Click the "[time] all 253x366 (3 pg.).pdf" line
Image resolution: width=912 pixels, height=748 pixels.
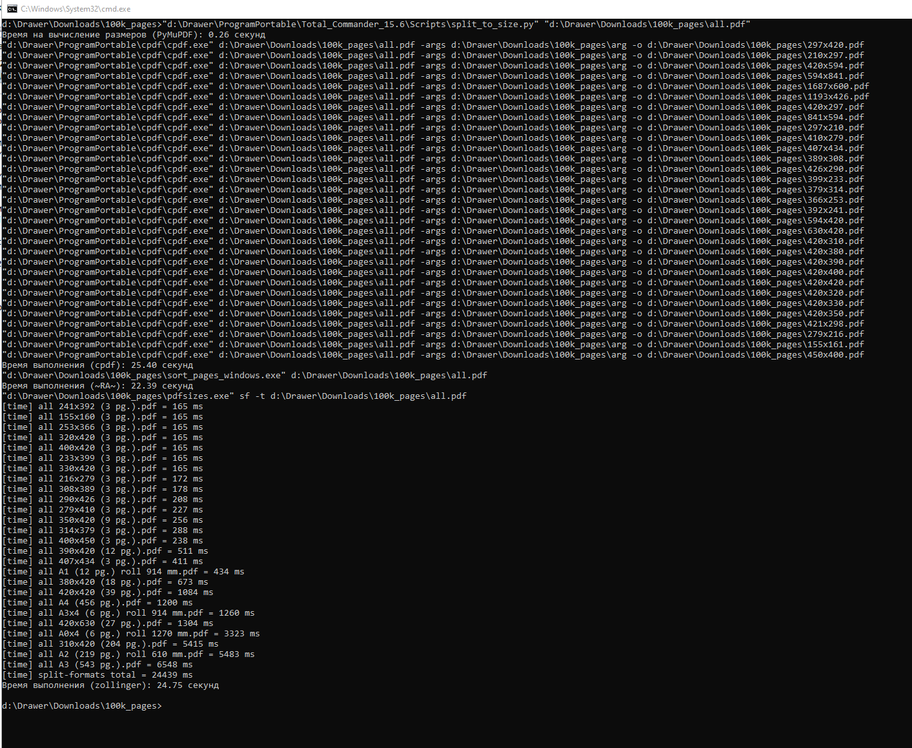point(103,427)
